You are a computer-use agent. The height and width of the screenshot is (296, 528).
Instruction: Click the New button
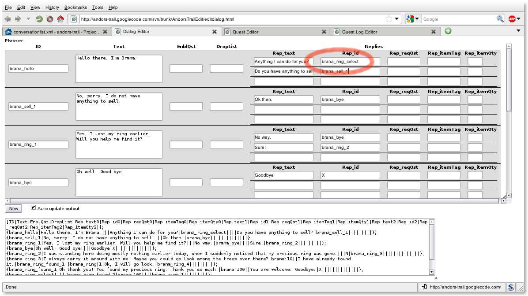tap(14, 208)
